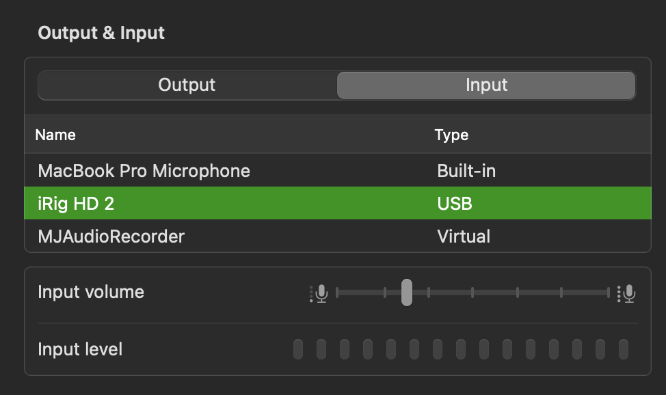Click the Input level label
Viewport: 666px width, 395px height.
click(x=80, y=349)
